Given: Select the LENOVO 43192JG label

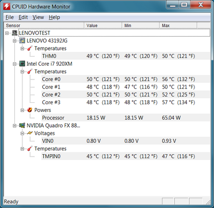Looking at the screenshot, I should [x=47, y=40].
